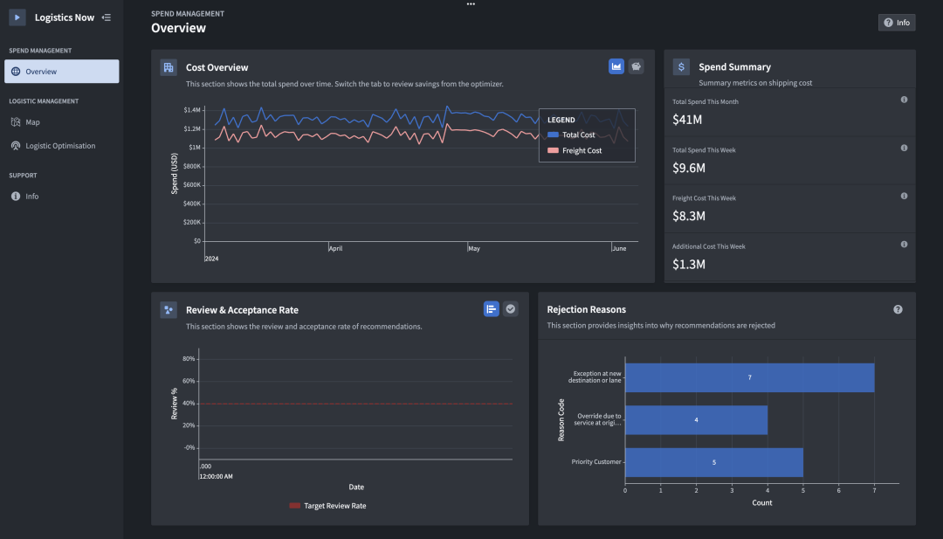Open Info under the Support section

[x=31, y=197]
